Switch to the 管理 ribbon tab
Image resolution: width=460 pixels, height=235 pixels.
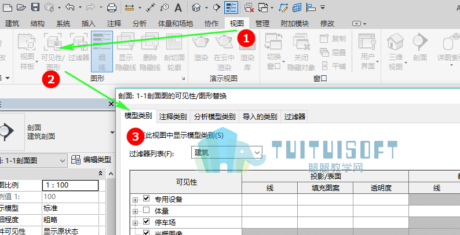262,23
